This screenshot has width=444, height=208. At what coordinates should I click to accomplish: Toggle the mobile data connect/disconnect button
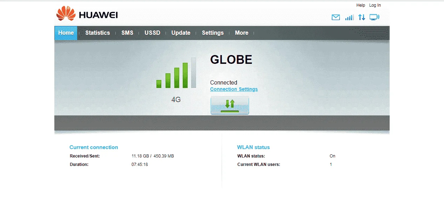coord(230,105)
